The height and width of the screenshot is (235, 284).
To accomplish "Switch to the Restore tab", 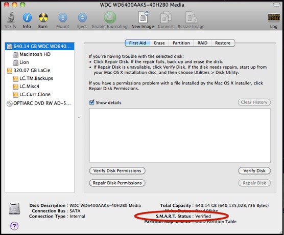I will (x=223, y=43).
